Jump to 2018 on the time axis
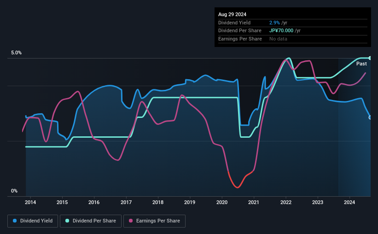 pos(158,202)
